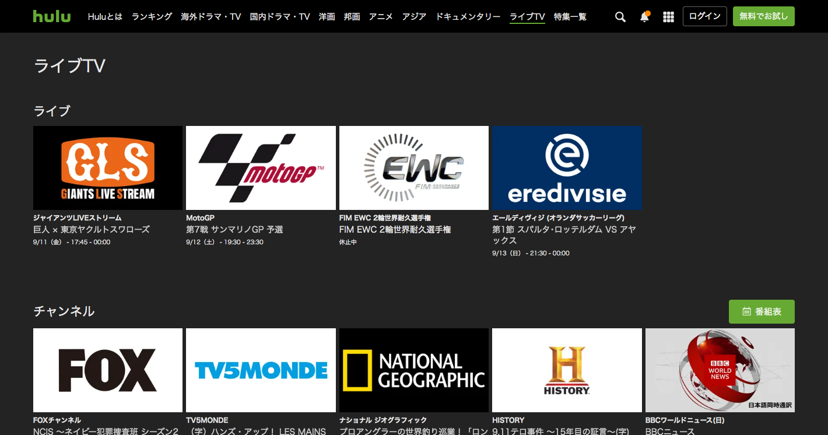Viewport: 828px width, 435px height.
Task: Go to the ランキング page
Action: pyautogui.click(x=152, y=16)
